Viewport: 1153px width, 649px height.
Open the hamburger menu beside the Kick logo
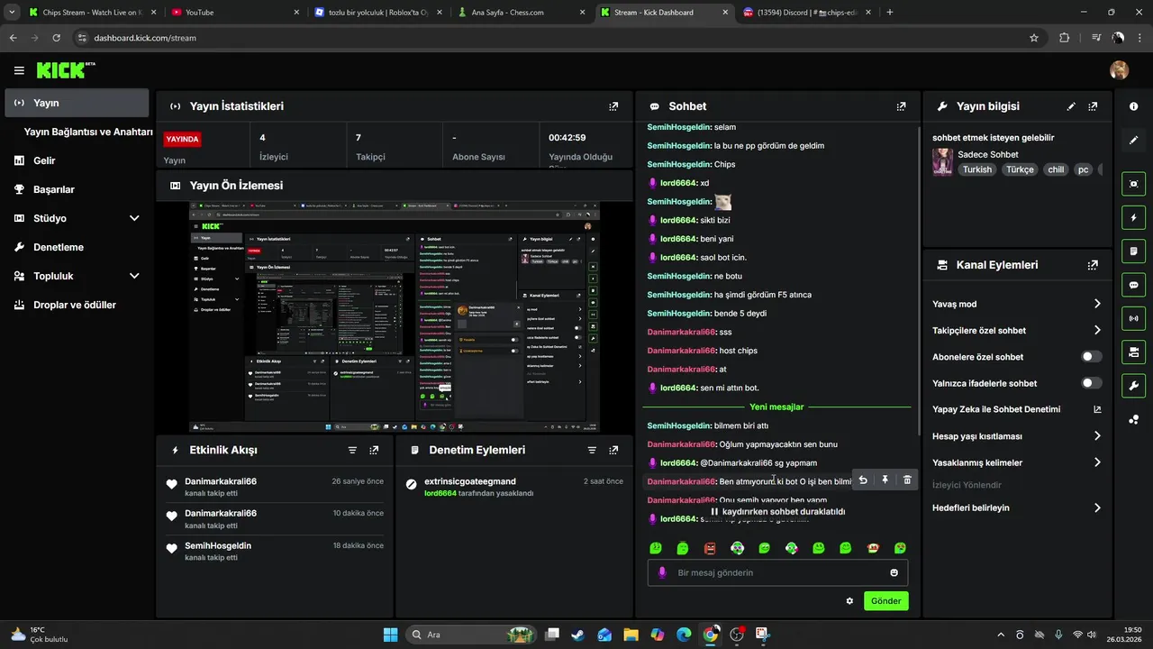pos(19,70)
